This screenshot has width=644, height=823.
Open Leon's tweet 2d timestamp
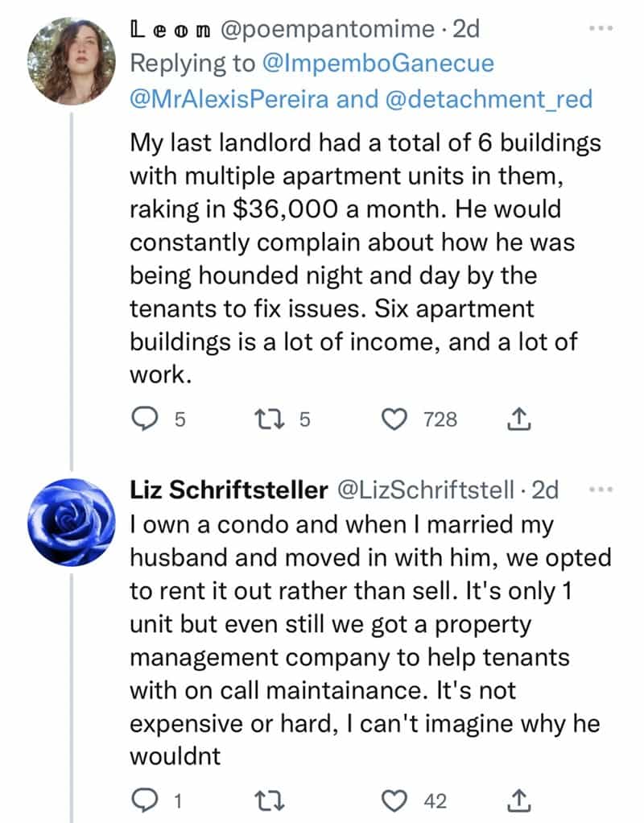point(466,29)
